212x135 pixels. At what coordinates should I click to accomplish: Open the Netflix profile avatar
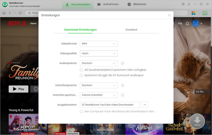pos(196,23)
